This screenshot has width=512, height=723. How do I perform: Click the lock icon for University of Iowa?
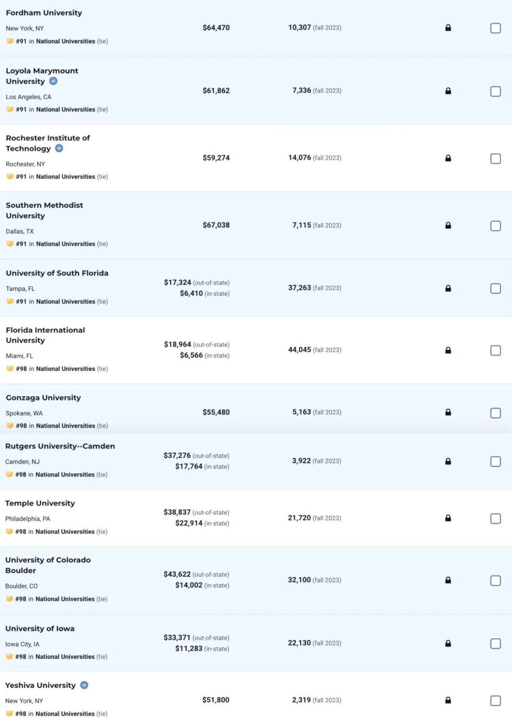tap(448, 643)
